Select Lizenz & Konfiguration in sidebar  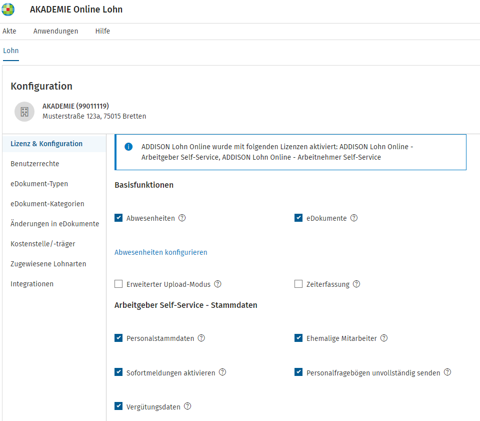coord(54,144)
